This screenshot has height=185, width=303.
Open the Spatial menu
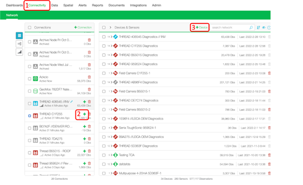[68, 5]
